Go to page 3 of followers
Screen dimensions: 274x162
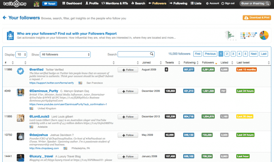pyautogui.click(x=233, y=54)
